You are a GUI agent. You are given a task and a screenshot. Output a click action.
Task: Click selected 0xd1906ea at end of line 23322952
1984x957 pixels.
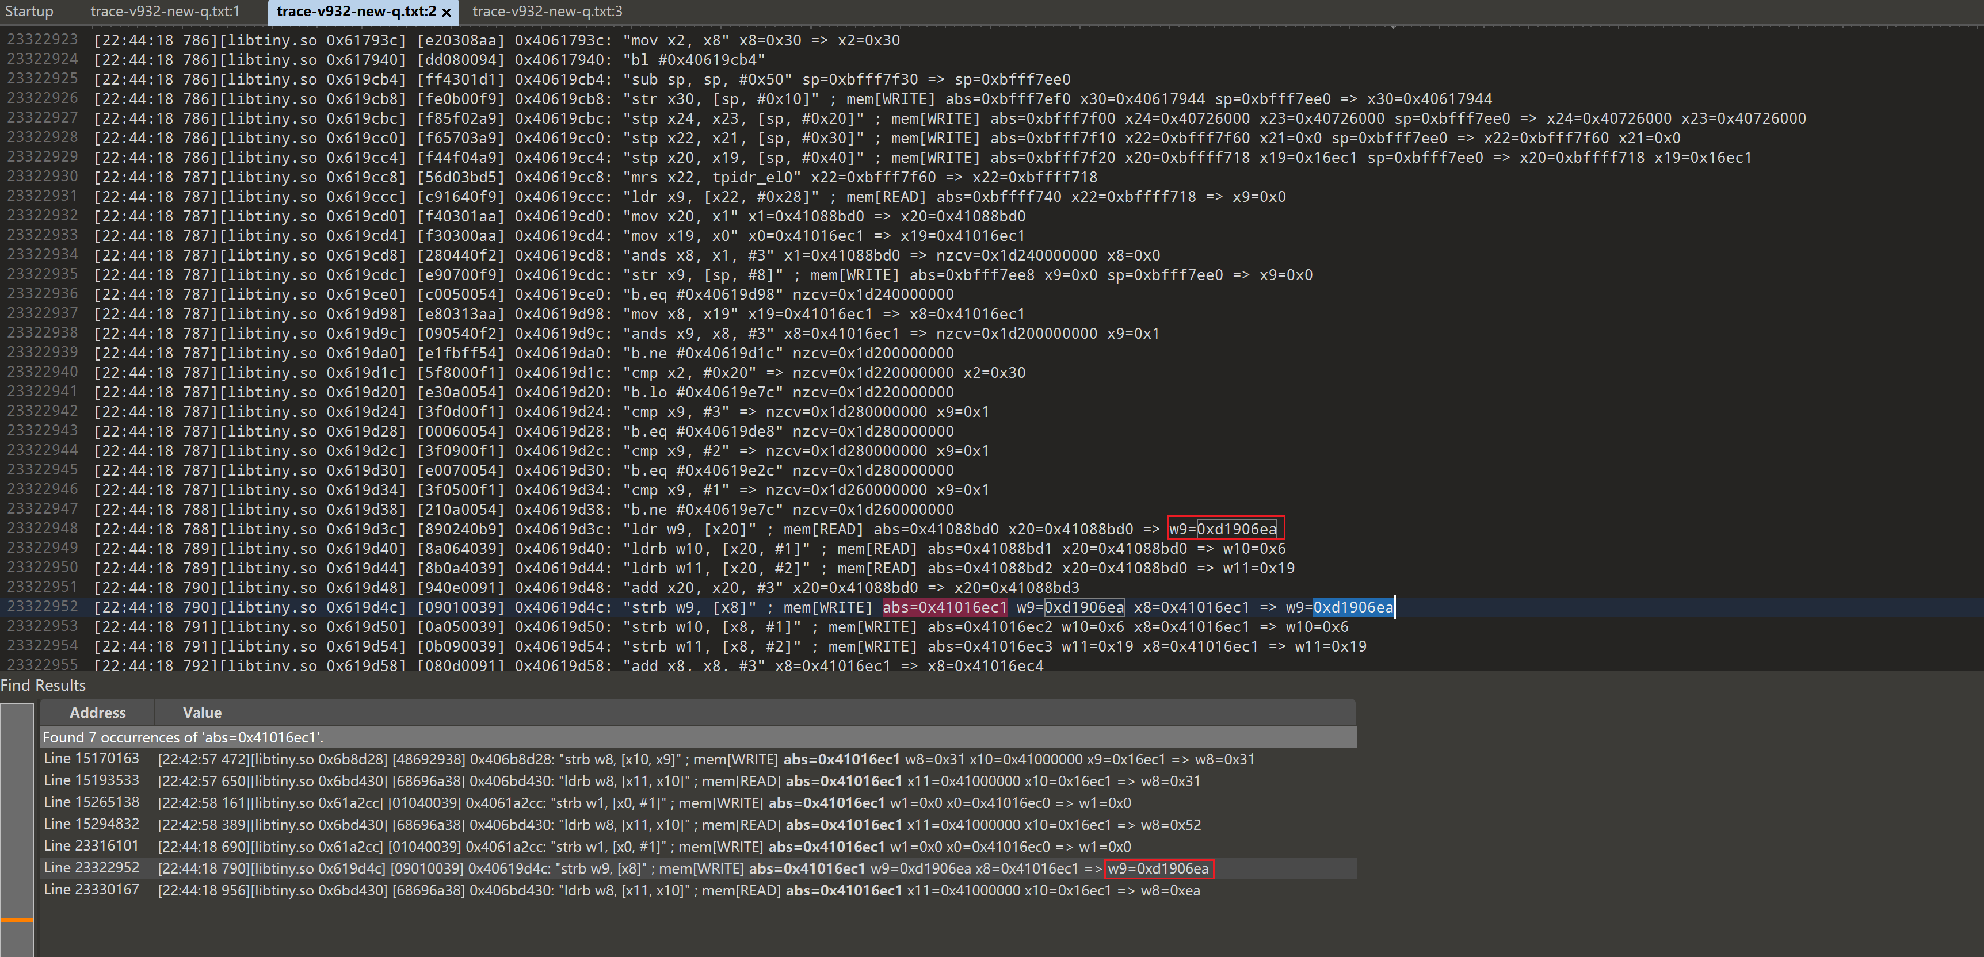click(1353, 607)
